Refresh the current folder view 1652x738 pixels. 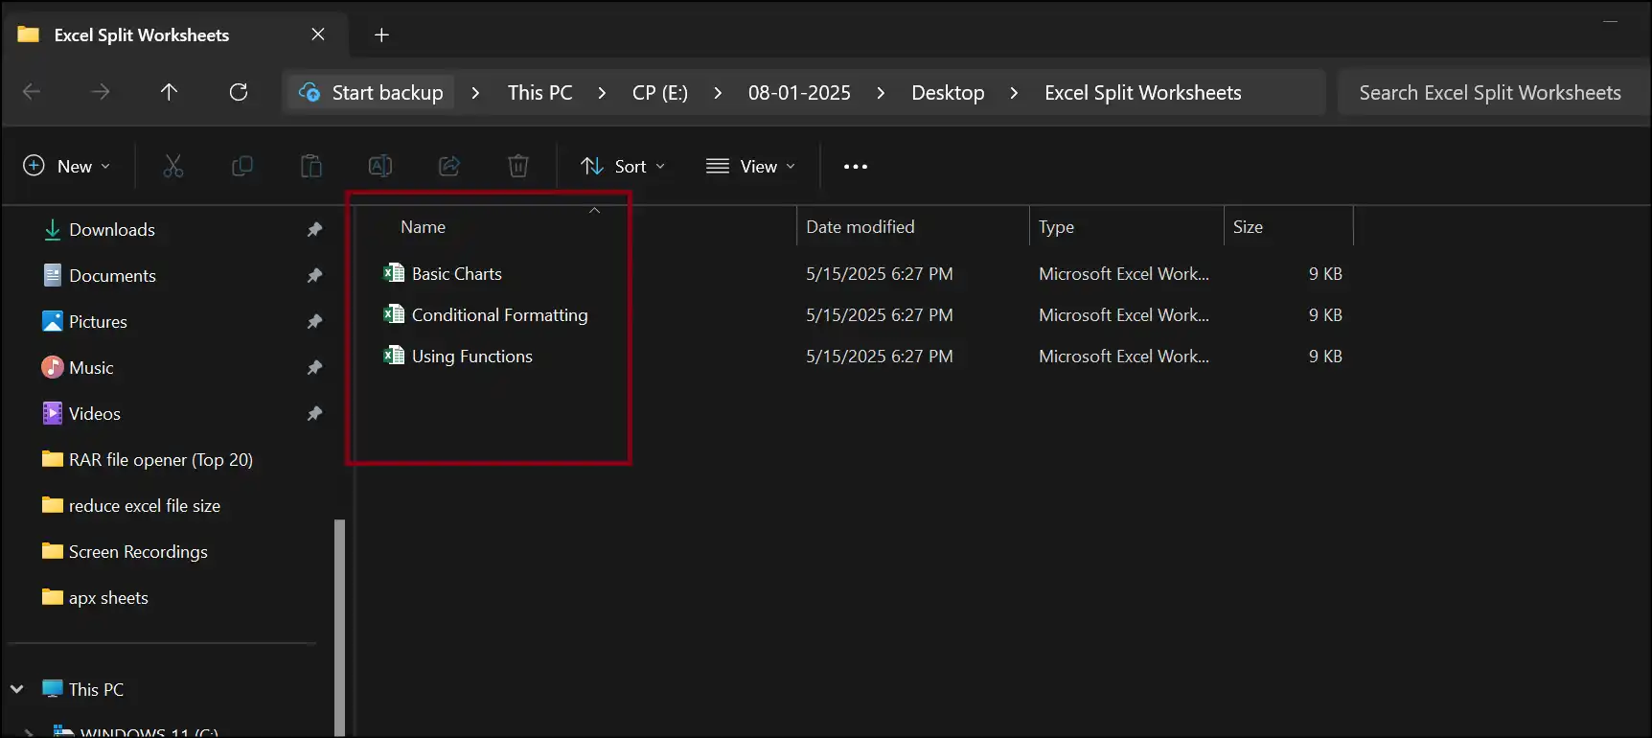coord(239,92)
